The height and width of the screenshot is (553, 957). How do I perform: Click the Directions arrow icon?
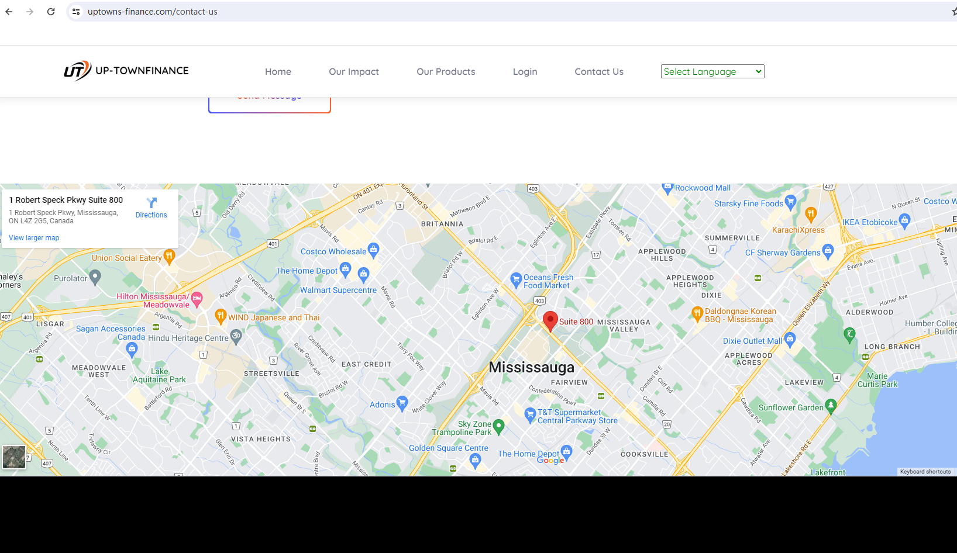[152, 203]
